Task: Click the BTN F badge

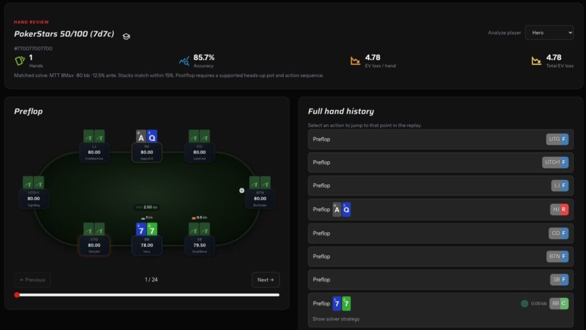Action: click(557, 256)
